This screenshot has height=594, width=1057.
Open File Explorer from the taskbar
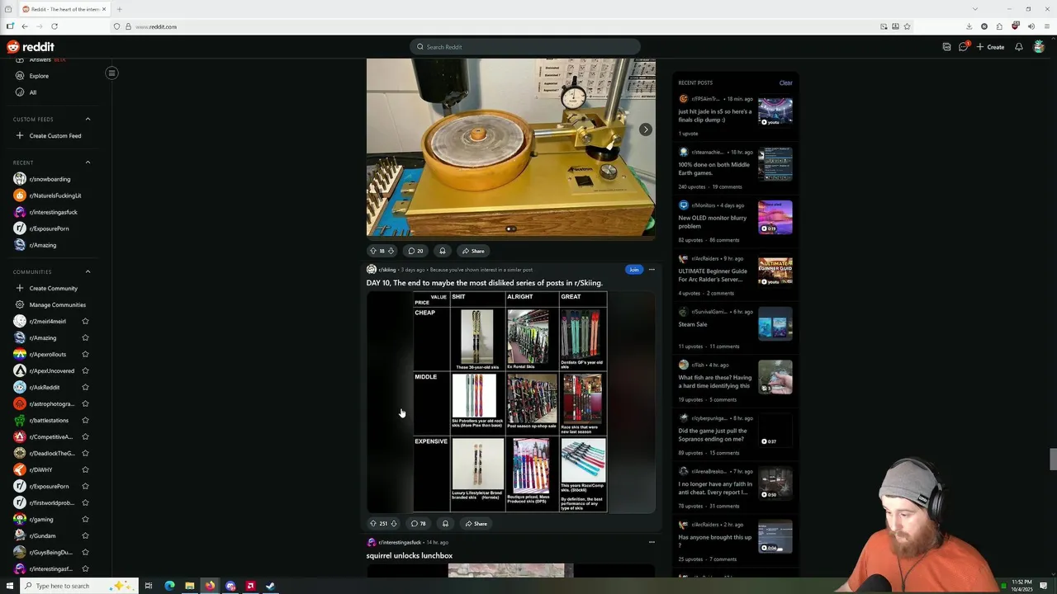[189, 586]
